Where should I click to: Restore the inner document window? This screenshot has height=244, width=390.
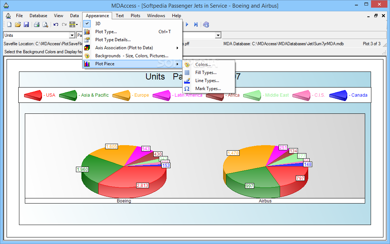376,16
